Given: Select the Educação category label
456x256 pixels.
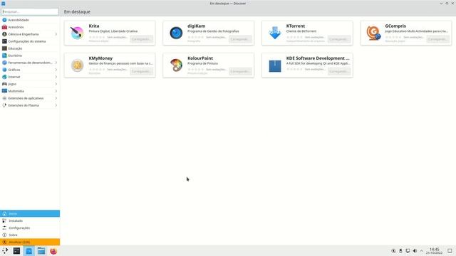Looking at the screenshot, I should [15, 48].
